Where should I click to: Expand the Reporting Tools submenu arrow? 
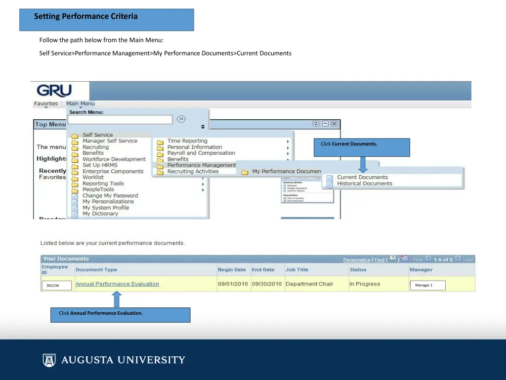pos(203,184)
